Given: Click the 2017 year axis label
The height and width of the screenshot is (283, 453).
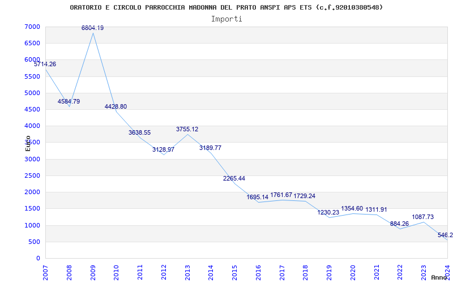Looking at the screenshot, I should pos(282,273).
